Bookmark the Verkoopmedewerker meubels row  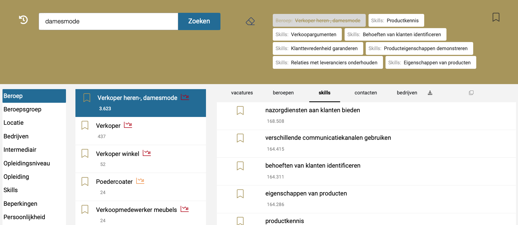point(85,209)
